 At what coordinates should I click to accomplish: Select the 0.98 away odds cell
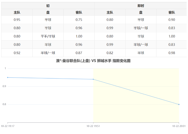pyautogui.click(x=172, y=53)
